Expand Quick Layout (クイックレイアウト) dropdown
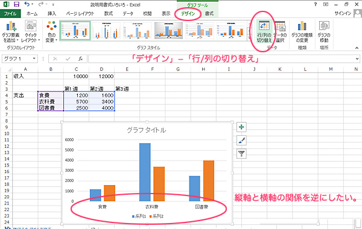Viewport: 362px width, 229px height. click(x=31, y=31)
